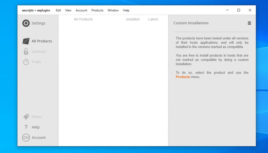Image resolution: width=268 pixels, height=153 pixels.
Task: Click the Trials stopwatch icon
Action: pyautogui.click(x=26, y=62)
